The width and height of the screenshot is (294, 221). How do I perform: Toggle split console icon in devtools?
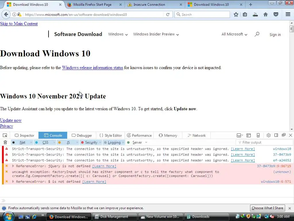point(249,135)
